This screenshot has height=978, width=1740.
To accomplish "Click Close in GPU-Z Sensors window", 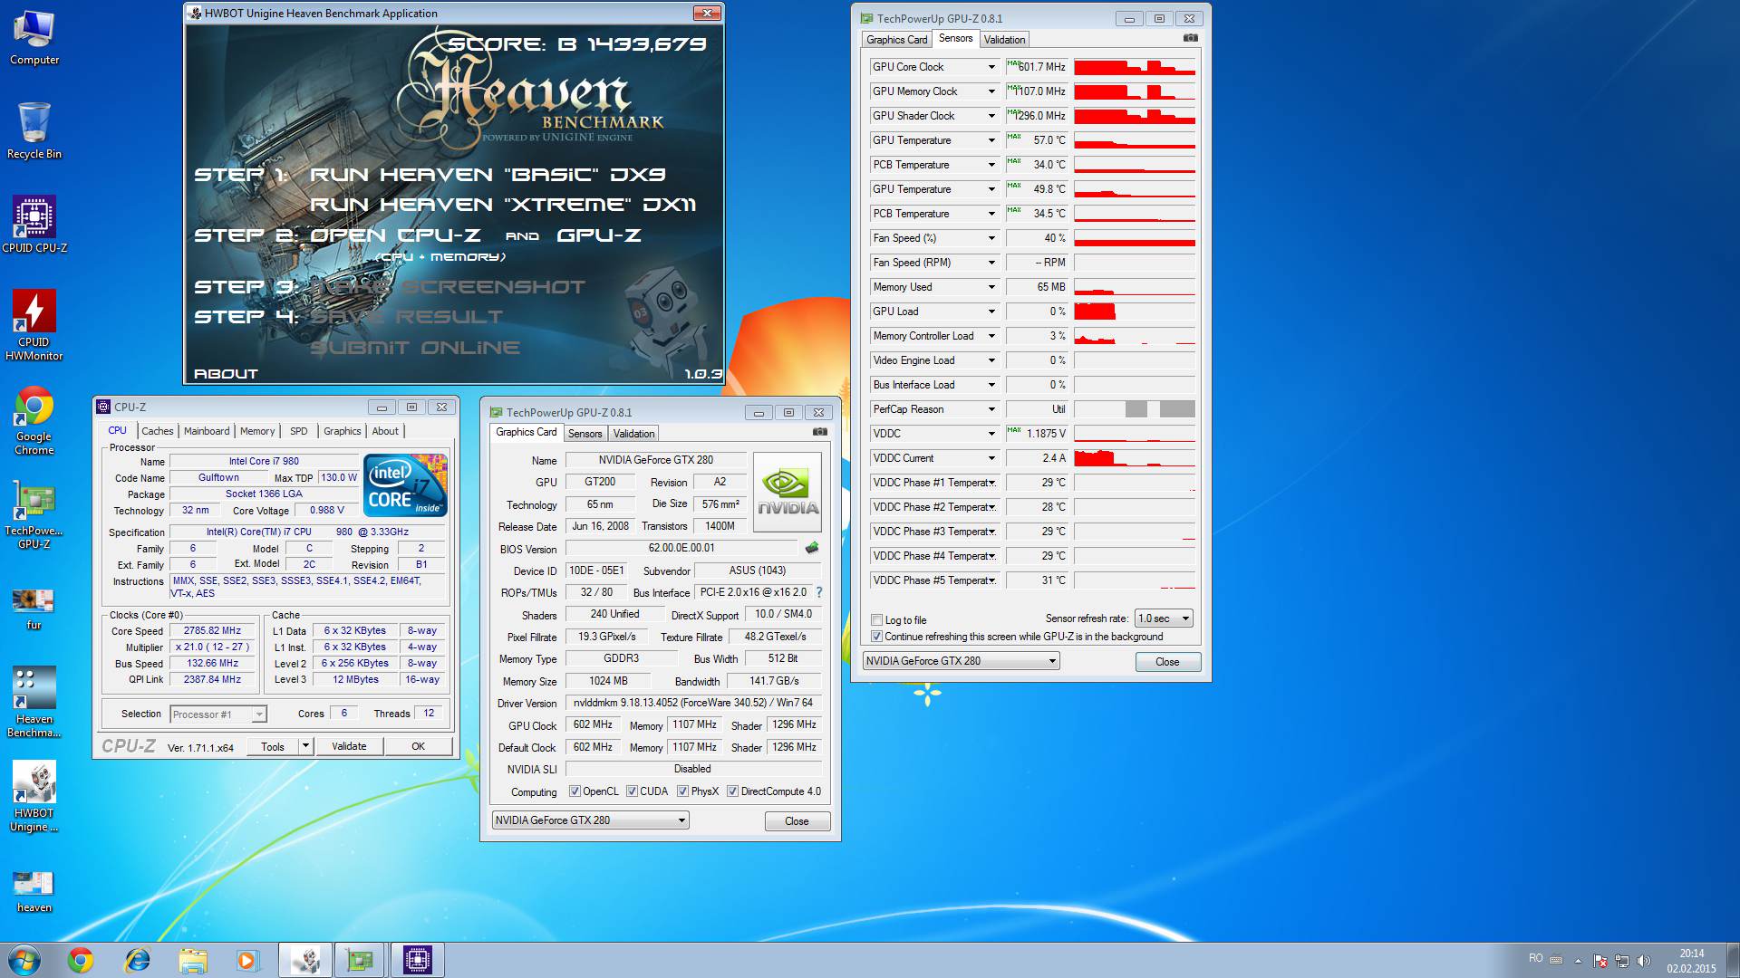I will click(1167, 662).
